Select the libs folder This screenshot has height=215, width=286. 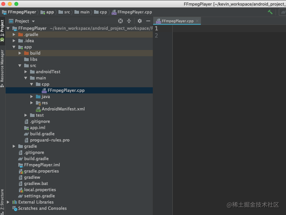[x=79, y=59]
